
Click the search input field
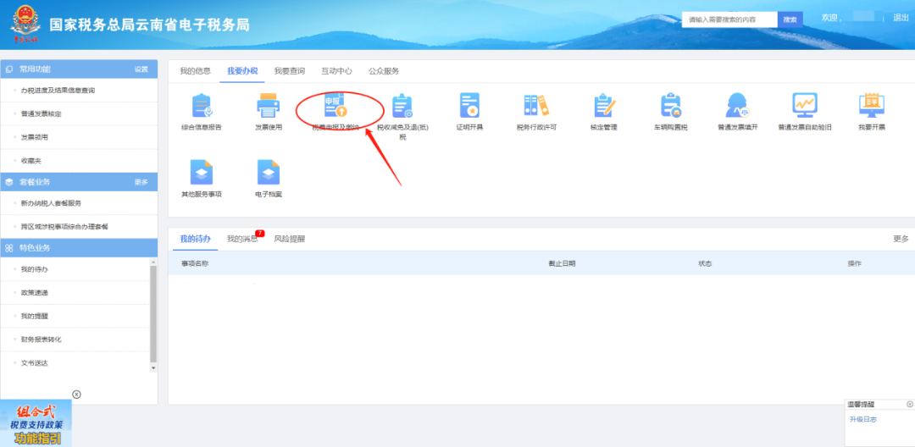tap(729, 19)
